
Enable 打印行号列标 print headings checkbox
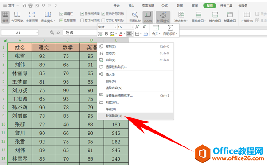(103, 20)
